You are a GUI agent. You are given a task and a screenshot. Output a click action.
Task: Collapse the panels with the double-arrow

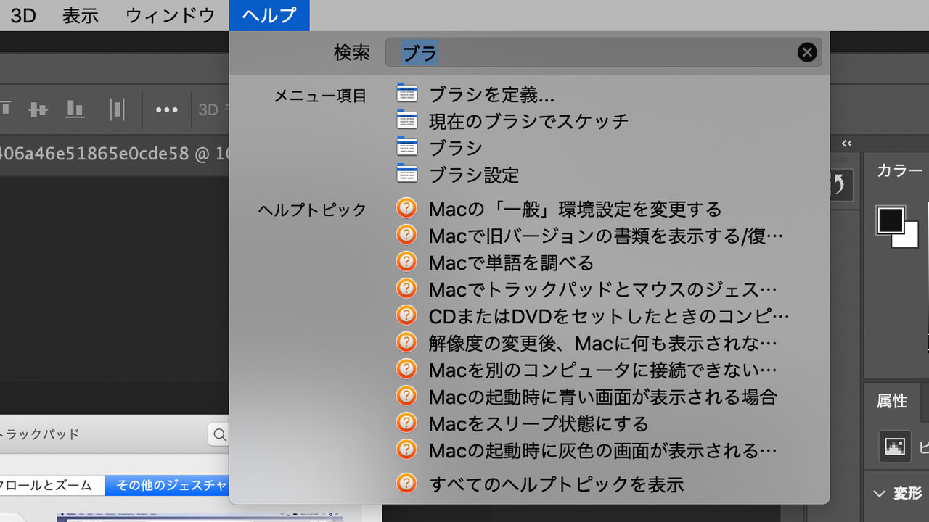(846, 144)
